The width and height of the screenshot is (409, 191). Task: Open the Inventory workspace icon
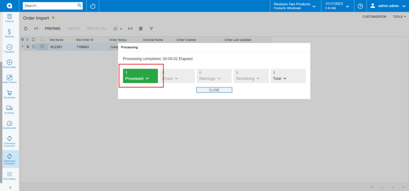coord(10,110)
